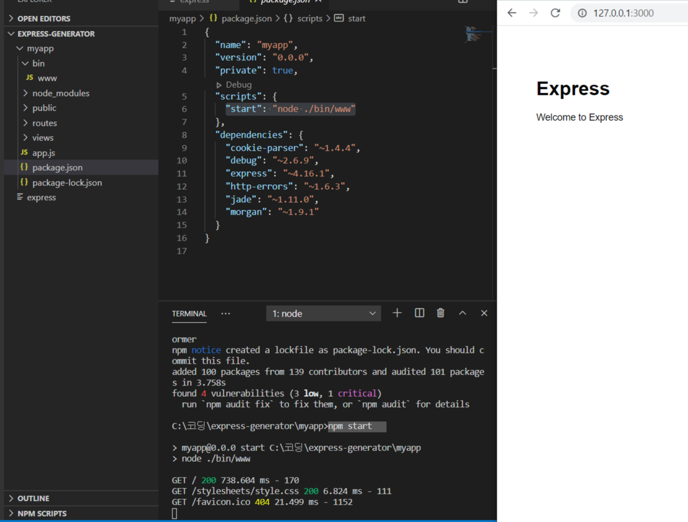Split the terminal panel
Screen dimensions: 688x522
point(419,313)
